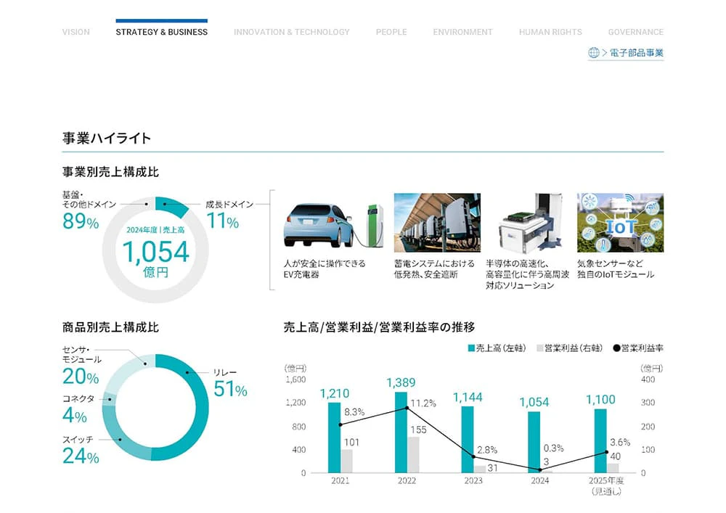The image size is (726, 513).
Task: Click the semiconductor equipment image
Action: (529, 223)
